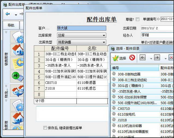Open the 出库类型 dropdown showing 现款销售
Screen dimensions: 174x138
coord(82,42)
